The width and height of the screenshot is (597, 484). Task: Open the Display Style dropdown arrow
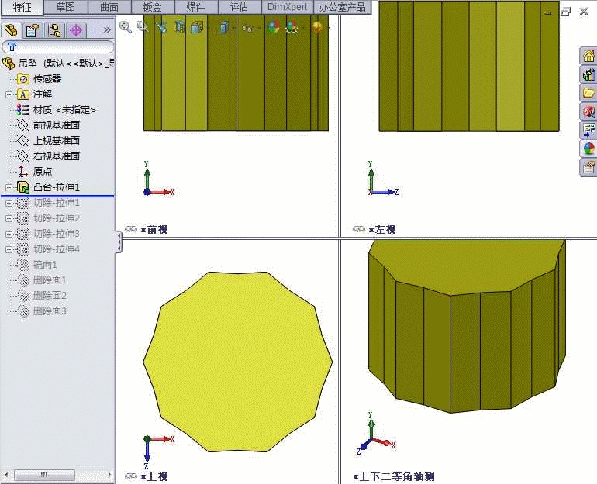point(233,28)
